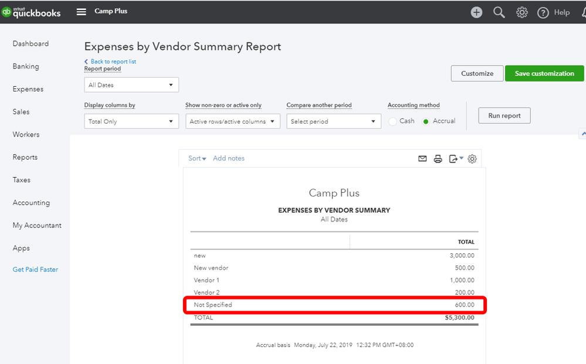586x364 pixels.
Task: Click Back to report list link
Action: coord(110,62)
